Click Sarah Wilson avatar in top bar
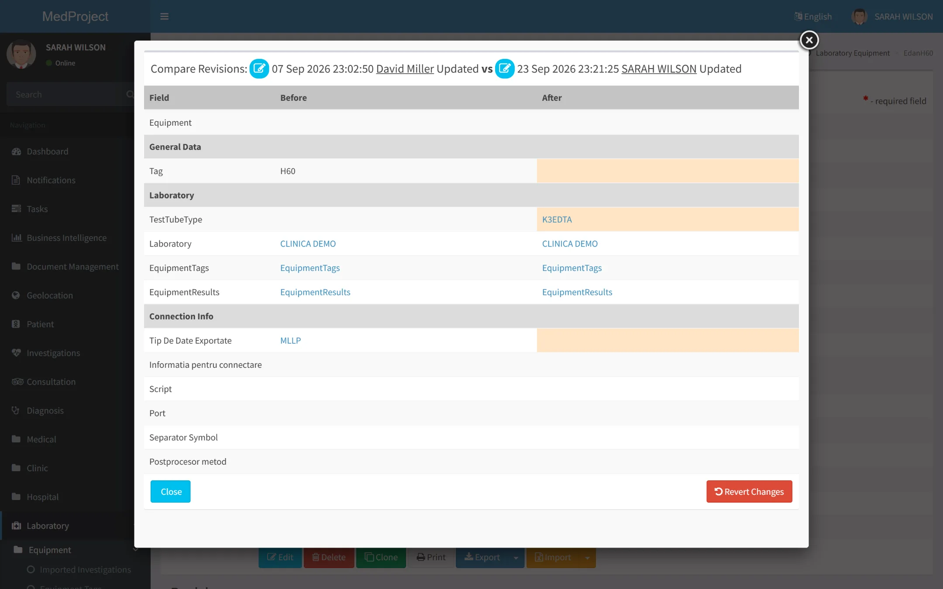Viewport: 943px width, 589px height. (859, 17)
